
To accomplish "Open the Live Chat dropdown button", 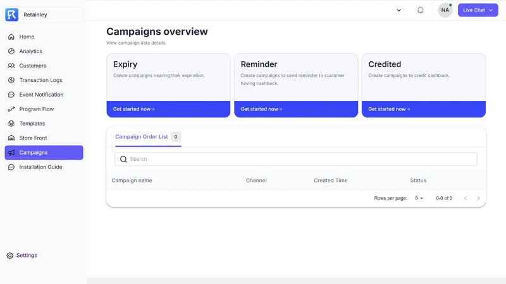I will click(478, 10).
